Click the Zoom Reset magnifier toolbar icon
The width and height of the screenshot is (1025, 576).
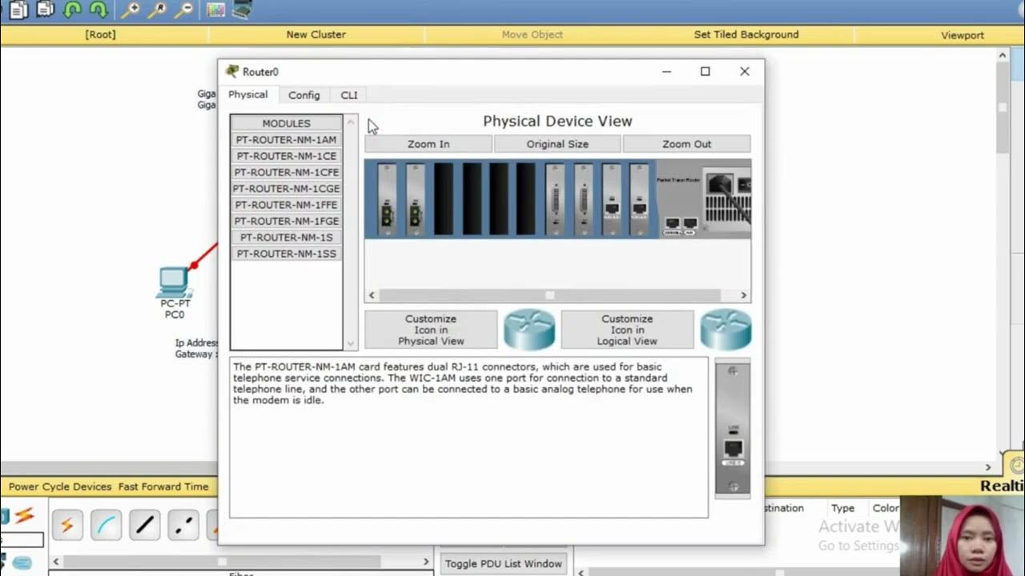[158, 10]
